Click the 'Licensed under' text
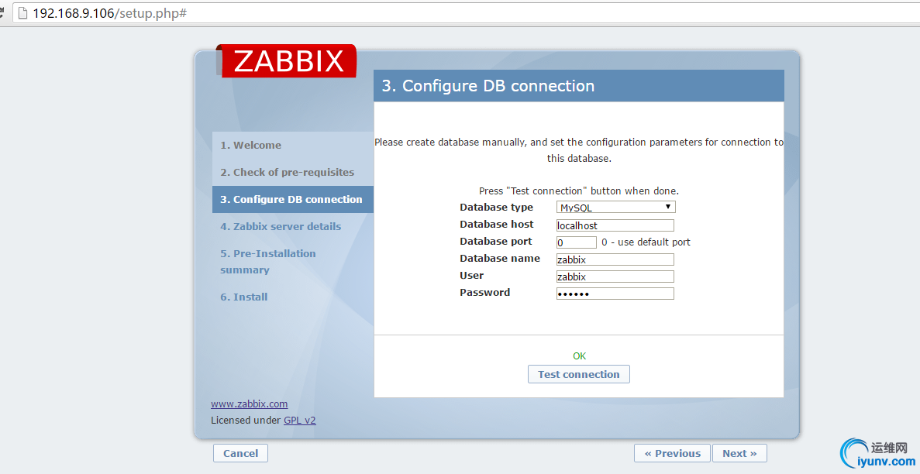The image size is (920, 474). 246,420
